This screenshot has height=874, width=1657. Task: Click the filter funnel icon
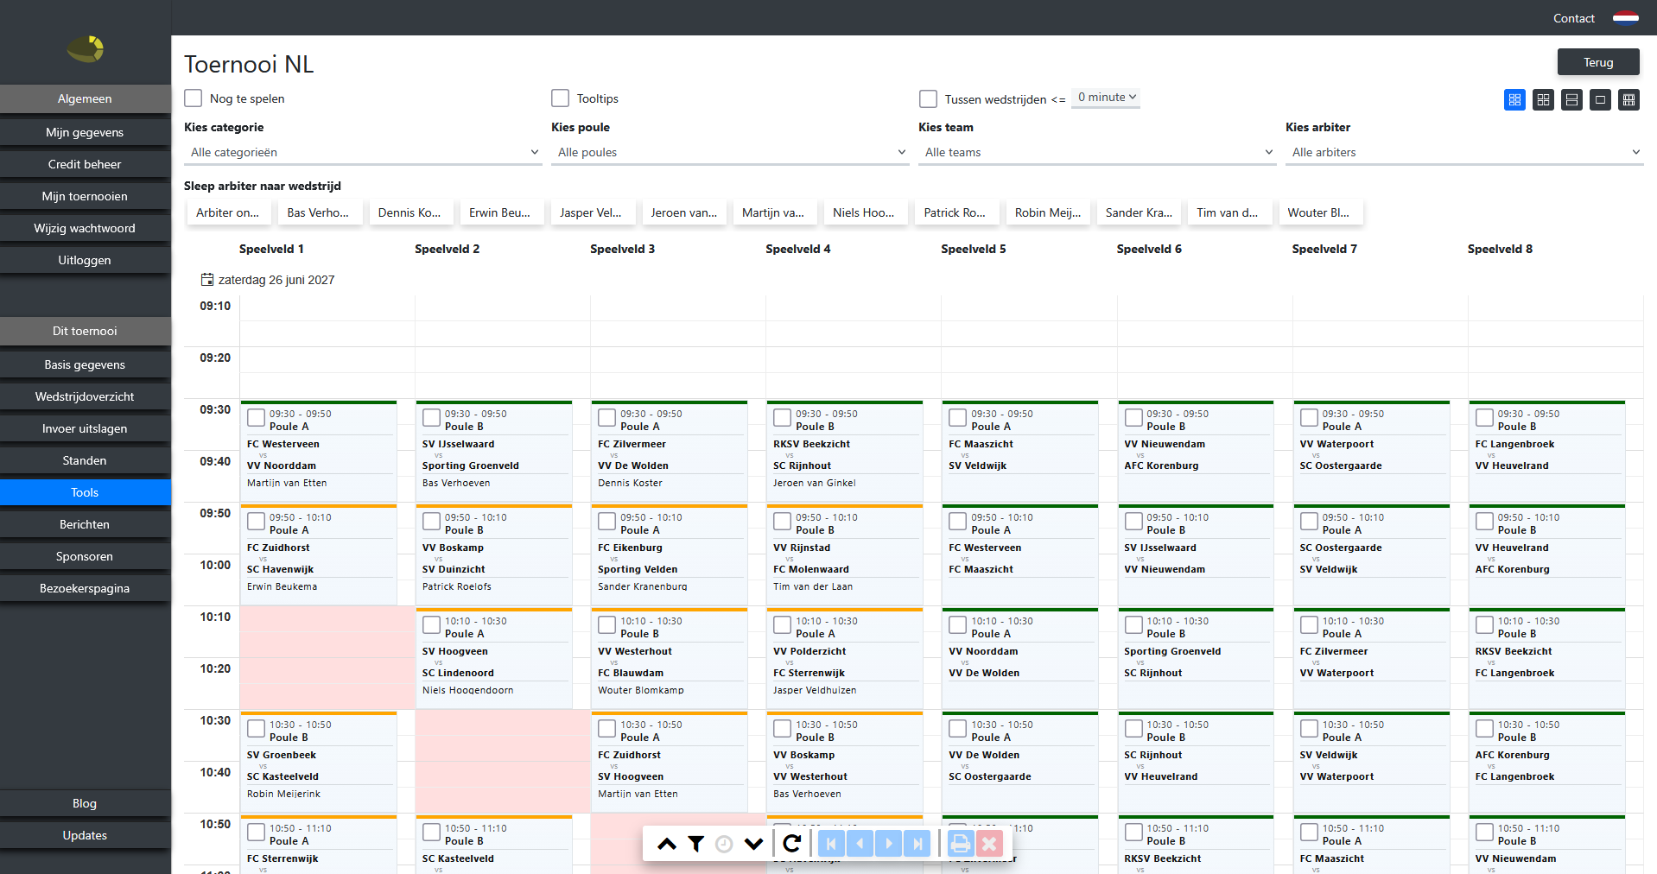tap(695, 844)
